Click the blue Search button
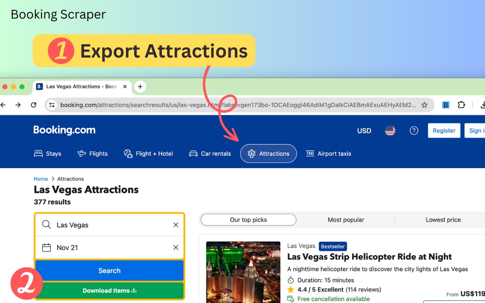 point(110,271)
